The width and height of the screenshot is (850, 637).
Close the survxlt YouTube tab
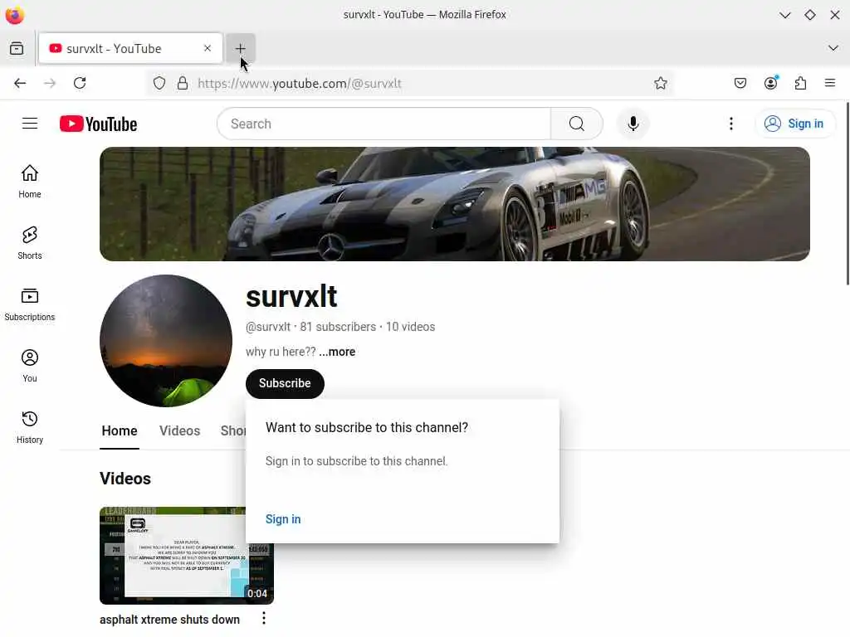click(207, 48)
